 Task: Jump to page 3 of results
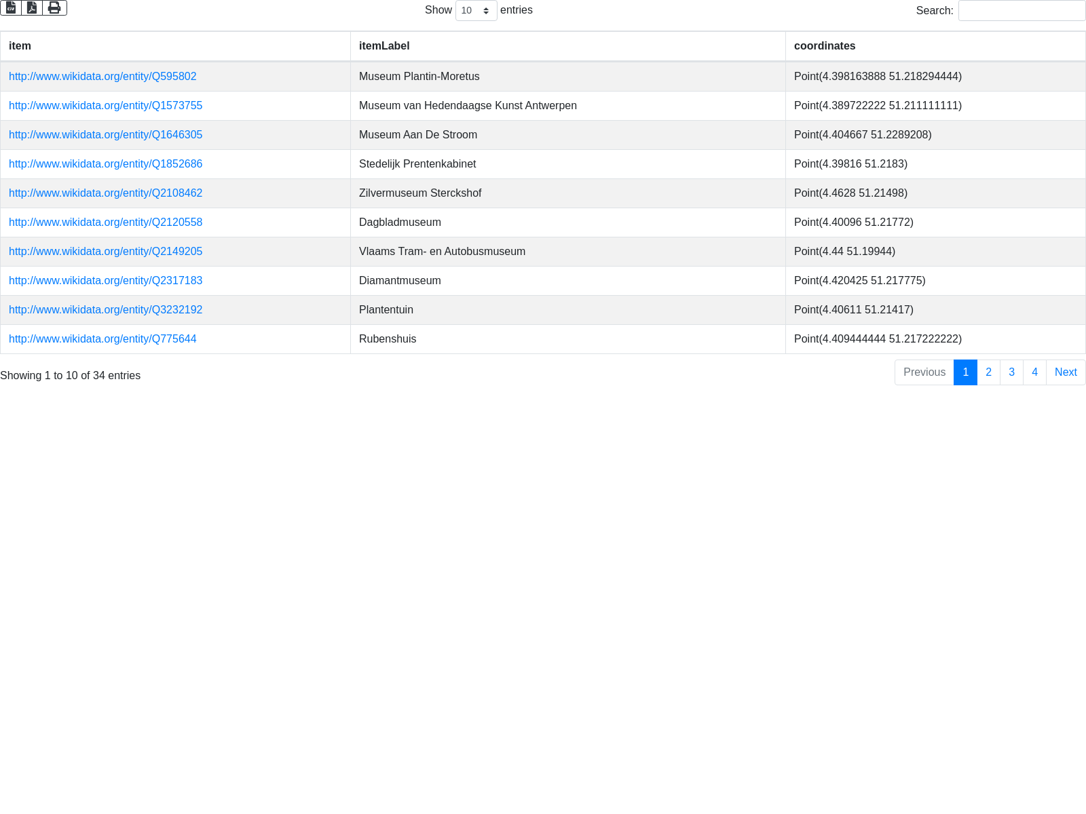click(x=1011, y=372)
